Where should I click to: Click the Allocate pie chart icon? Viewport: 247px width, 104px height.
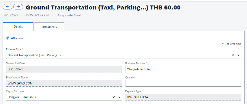tap(8, 38)
